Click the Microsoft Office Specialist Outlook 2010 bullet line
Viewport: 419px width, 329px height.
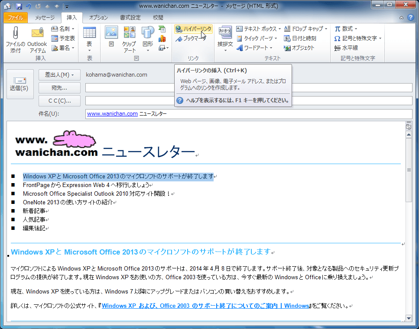click(x=97, y=194)
